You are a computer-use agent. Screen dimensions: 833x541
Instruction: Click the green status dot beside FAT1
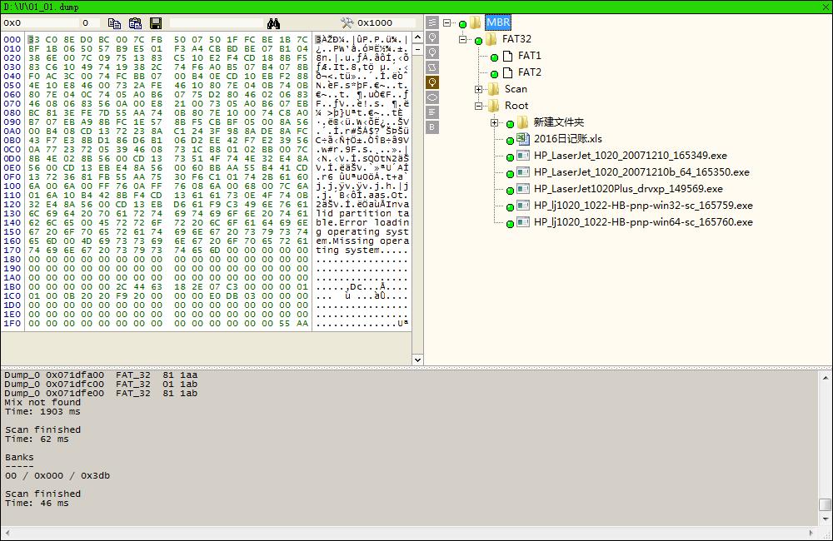tap(495, 58)
